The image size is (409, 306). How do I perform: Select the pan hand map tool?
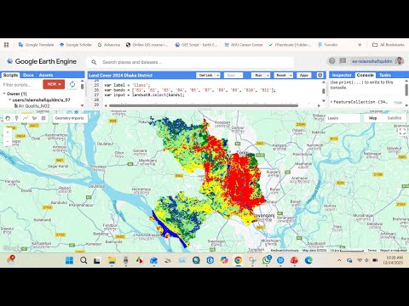8,118
